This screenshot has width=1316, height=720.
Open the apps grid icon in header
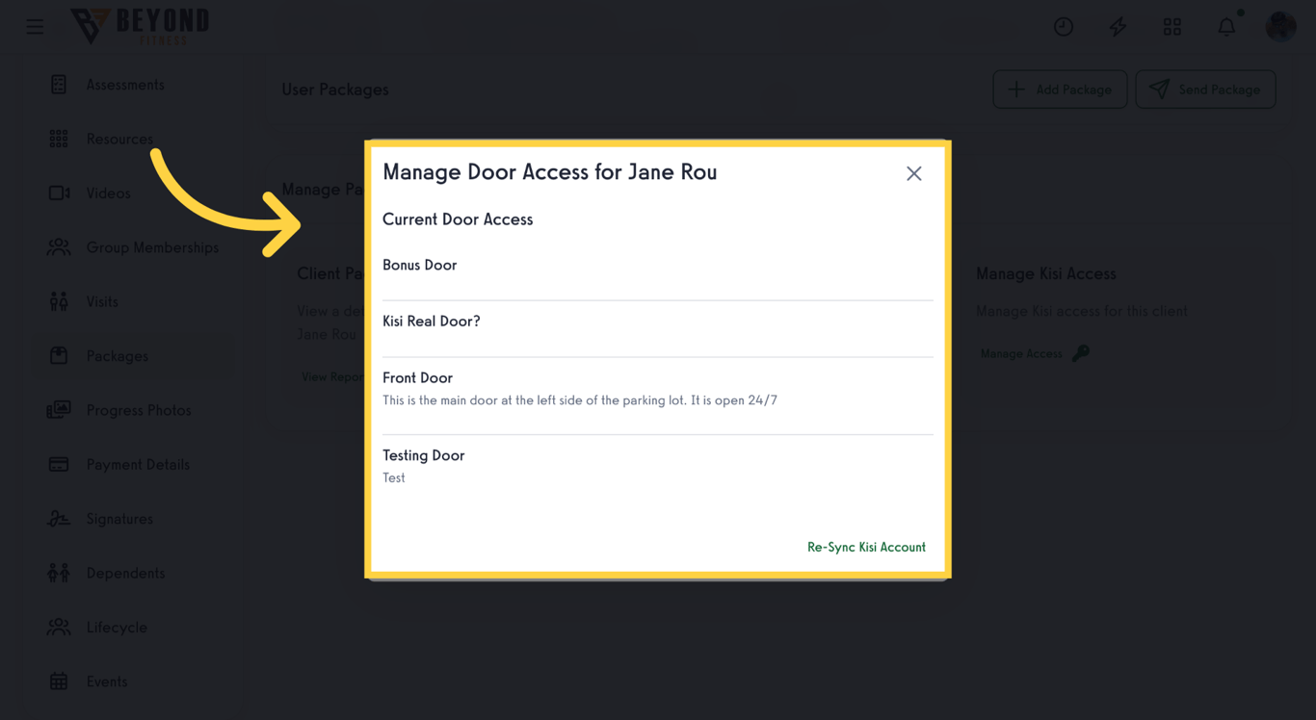point(1172,27)
